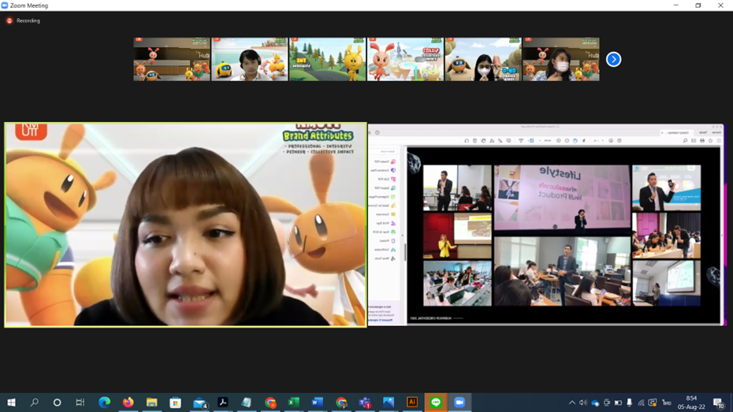
Task: Open Cortana circle icon
Action: [57, 403]
